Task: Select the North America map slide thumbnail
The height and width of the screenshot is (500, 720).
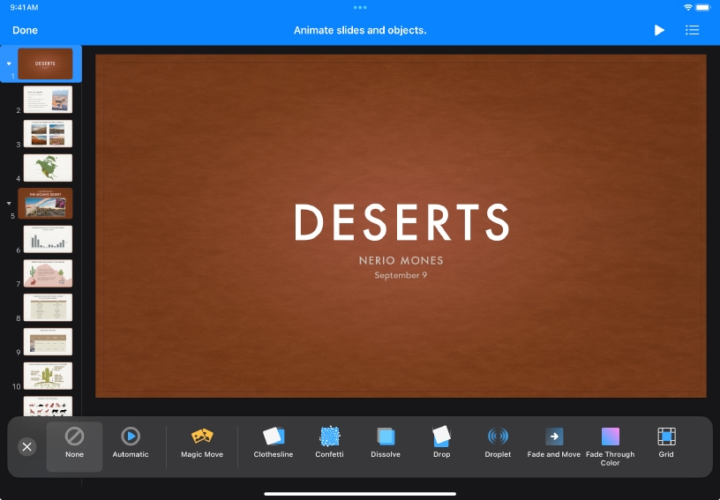Action: pos(48,168)
